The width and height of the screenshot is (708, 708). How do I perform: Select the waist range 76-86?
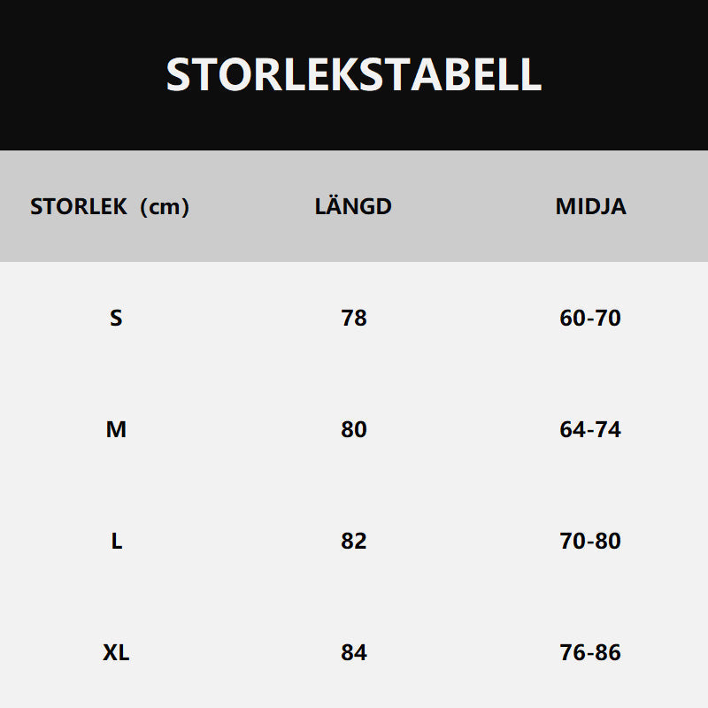coord(590,652)
